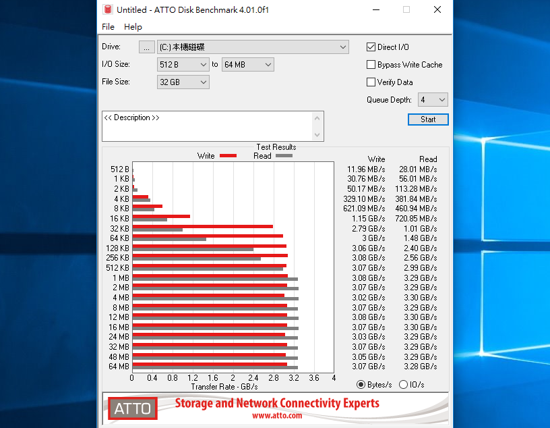Click the 32 KB chart row label

119,229
